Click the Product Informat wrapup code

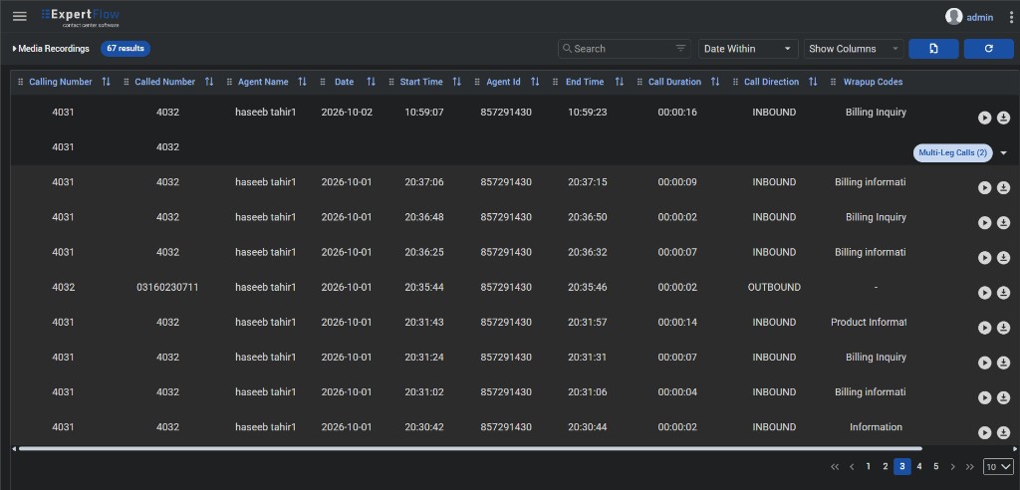tap(869, 322)
